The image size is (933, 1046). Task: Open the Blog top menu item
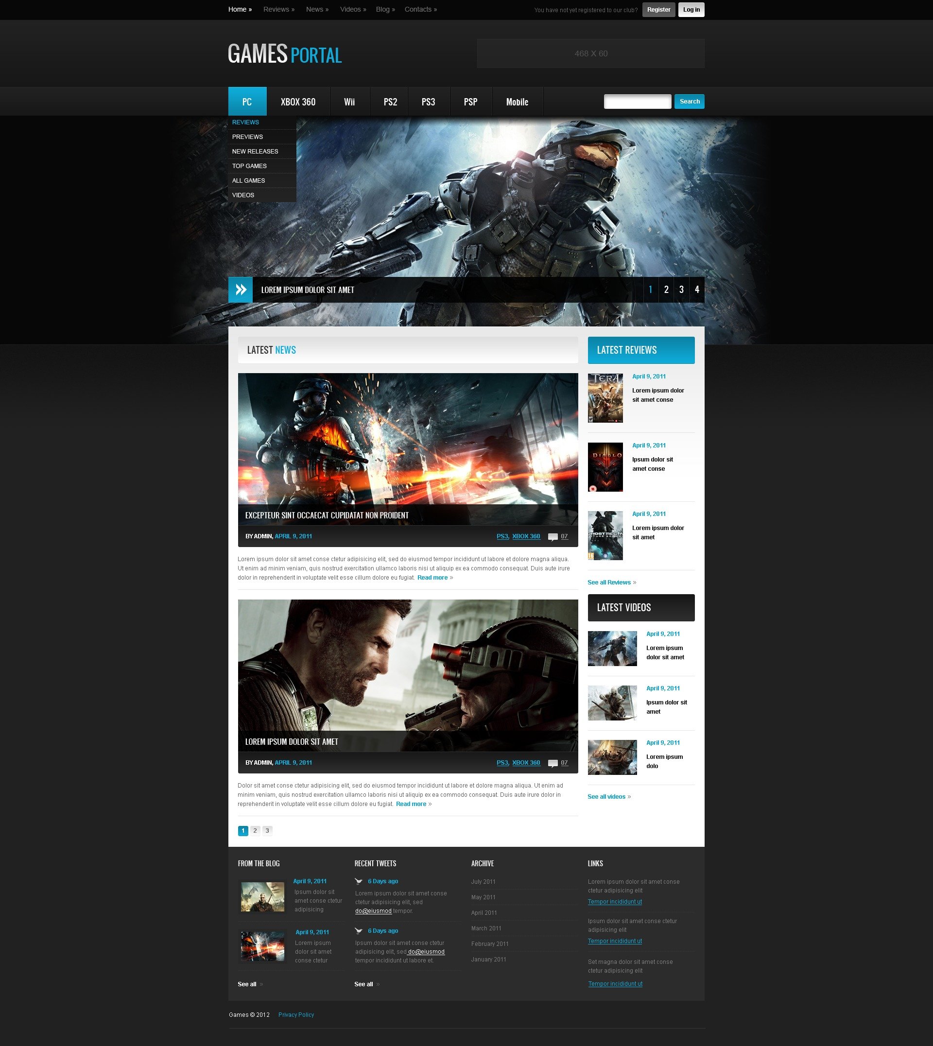pos(385,9)
